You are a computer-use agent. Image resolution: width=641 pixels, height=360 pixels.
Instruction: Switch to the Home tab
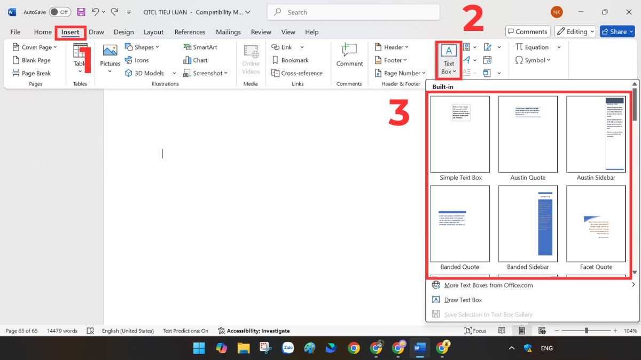pos(43,32)
